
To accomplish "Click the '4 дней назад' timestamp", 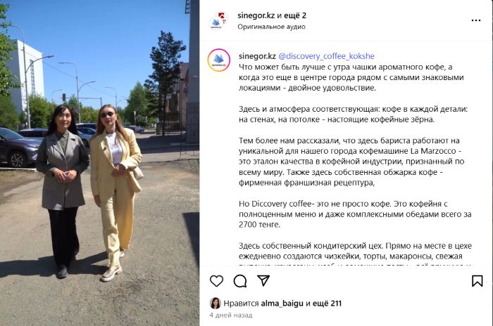I will 231,315.
